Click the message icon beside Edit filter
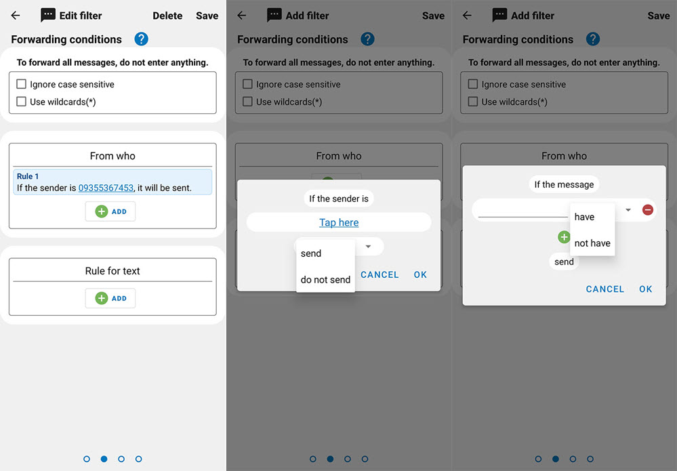Image resolution: width=677 pixels, height=471 pixels. [48, 15]
